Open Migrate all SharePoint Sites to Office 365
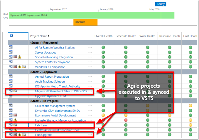199x140 pixels. [61, 91]
